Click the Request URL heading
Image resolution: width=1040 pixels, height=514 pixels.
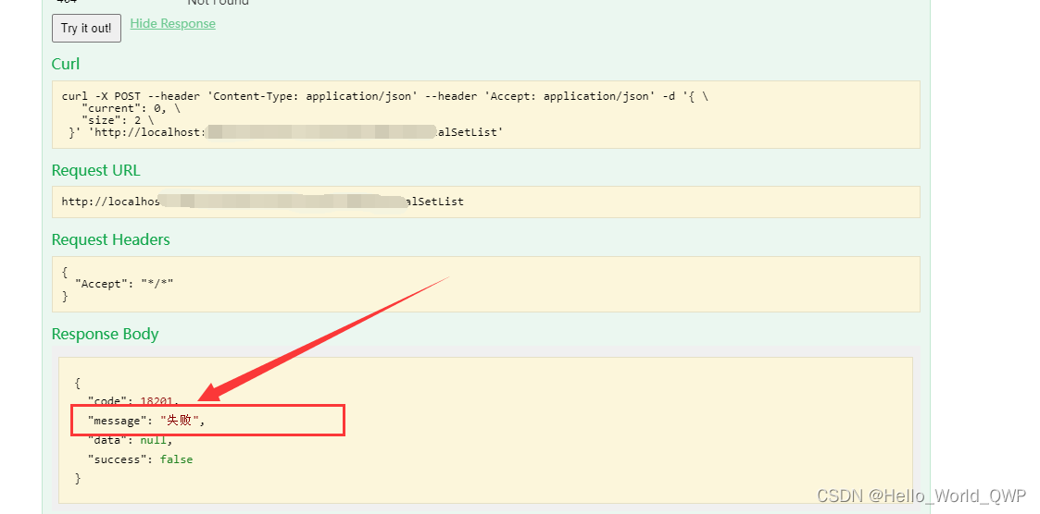point(96,170)
